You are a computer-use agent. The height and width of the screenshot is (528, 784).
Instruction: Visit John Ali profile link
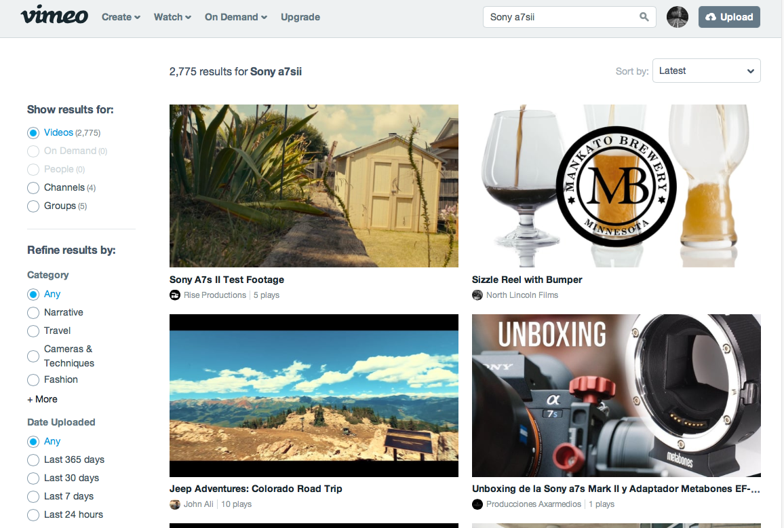[199, 504]
